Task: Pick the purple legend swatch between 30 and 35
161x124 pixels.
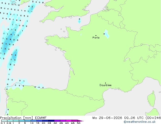Action: pos(57,121)
